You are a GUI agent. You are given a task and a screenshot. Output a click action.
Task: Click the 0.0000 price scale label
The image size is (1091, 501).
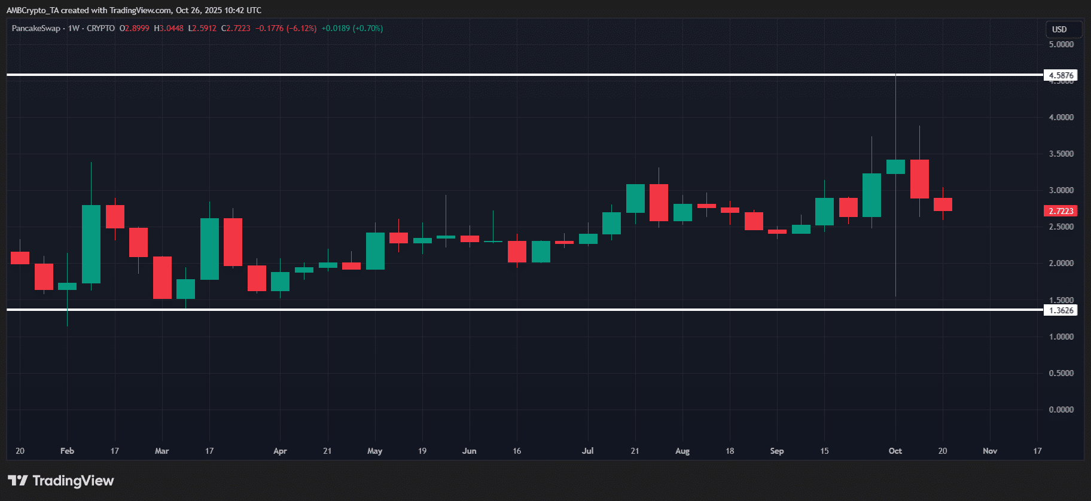1061,410
